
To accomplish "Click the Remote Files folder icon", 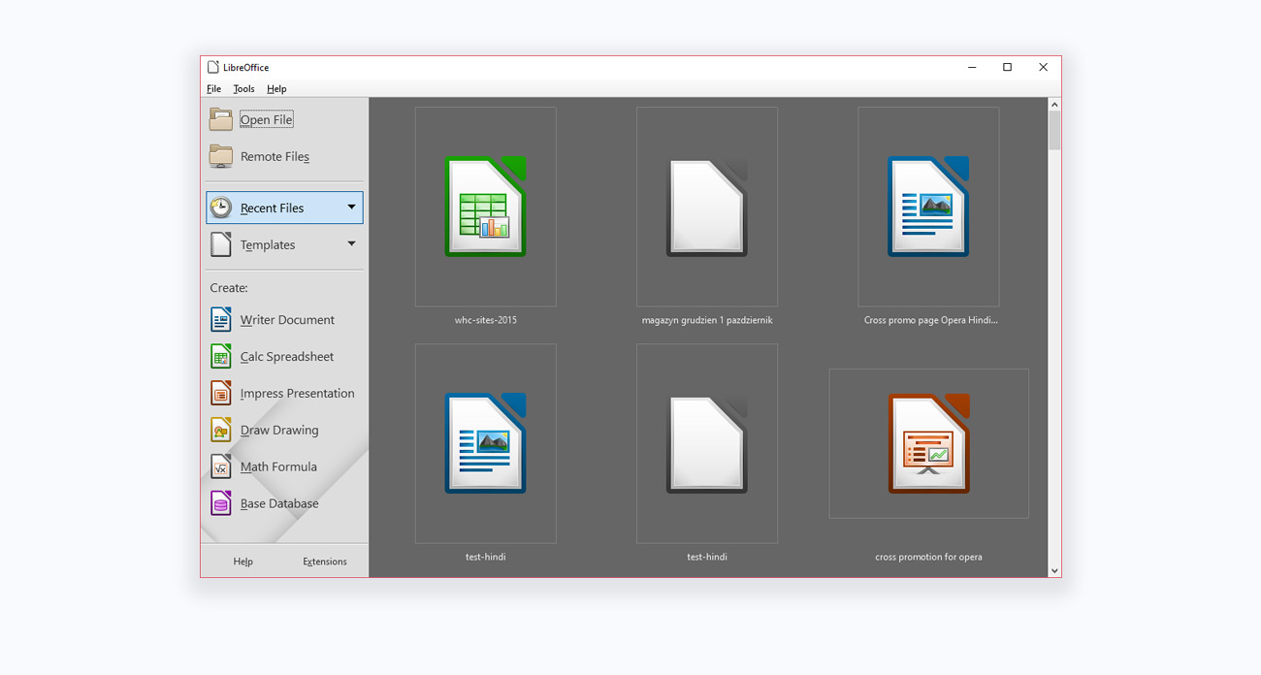I will click(221, 156).
